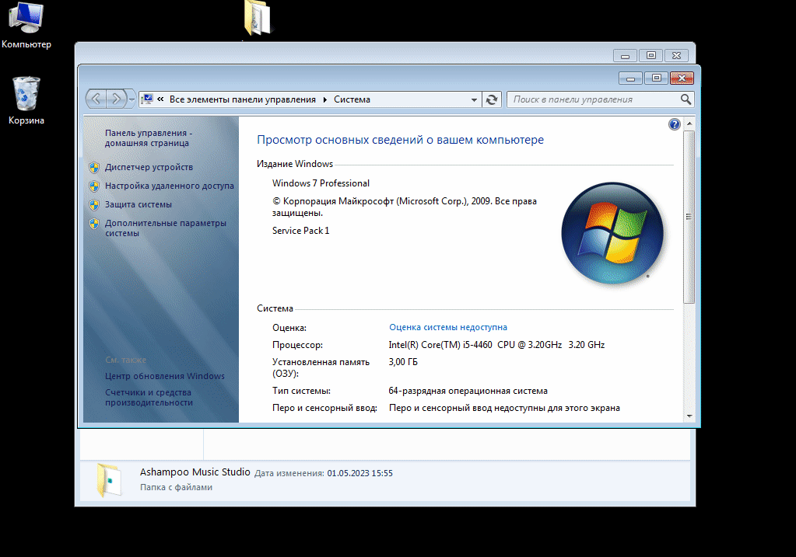The height and width of the screenshot is (557, 796).
Task: Click shield icon beside Настройка удаленного доступа
Action: click(x=94, y=186)
